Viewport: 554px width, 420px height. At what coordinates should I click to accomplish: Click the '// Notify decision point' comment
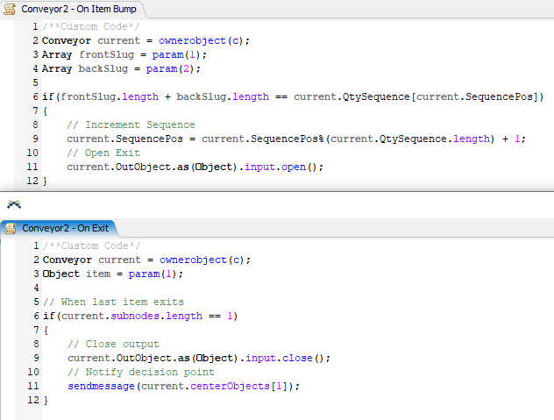(x=141, y=372)
